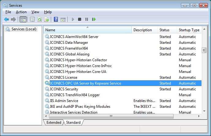Viewport: 211px width, 136px height.
Task: Select Interactive Services Detection row
Action: coord(123,112)
